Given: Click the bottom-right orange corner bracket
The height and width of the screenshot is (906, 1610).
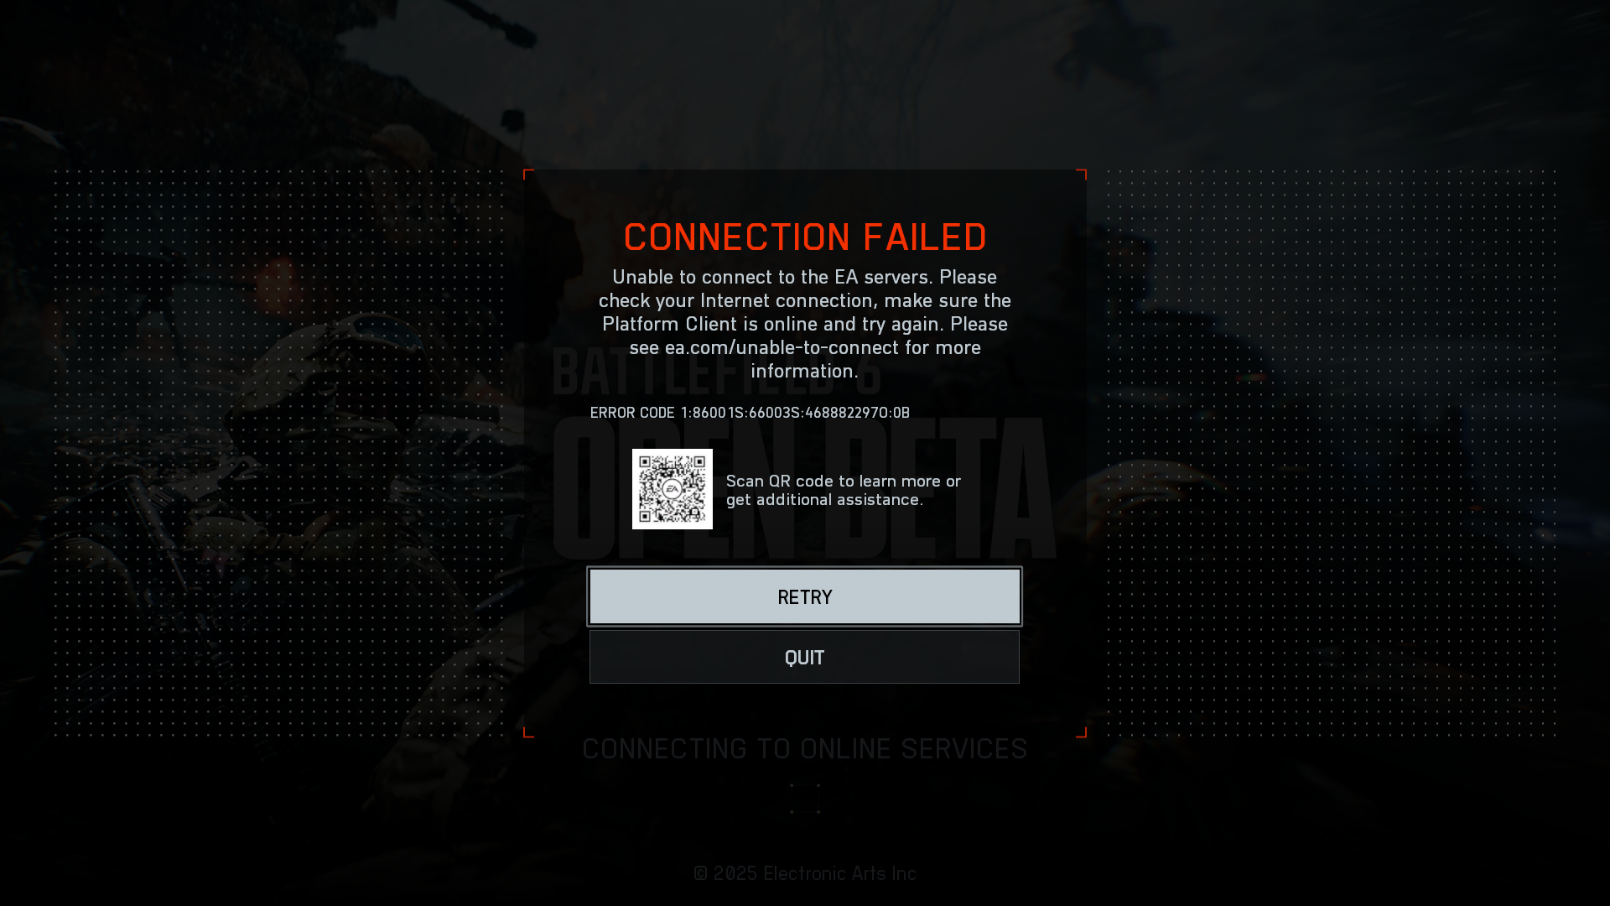Looking at the screenshot, I should click(1082, 732).
